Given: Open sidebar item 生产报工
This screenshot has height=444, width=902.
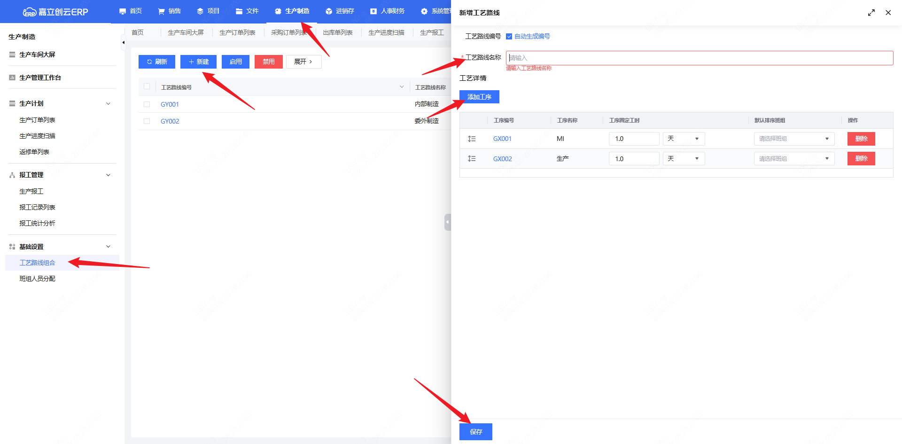Looking at the screenshot, I should 31,191.
